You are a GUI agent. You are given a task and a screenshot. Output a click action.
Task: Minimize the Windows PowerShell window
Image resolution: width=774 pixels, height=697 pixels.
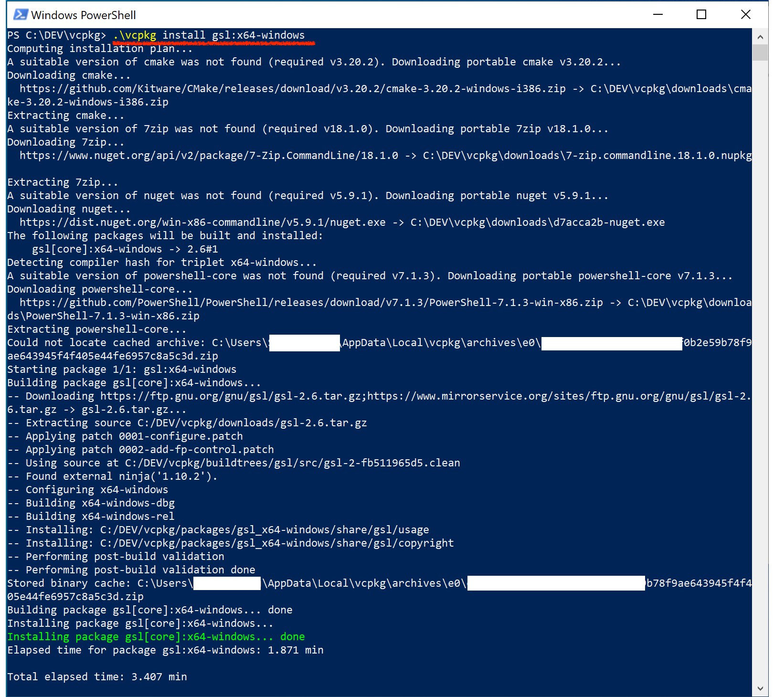[x=658, y=15]
